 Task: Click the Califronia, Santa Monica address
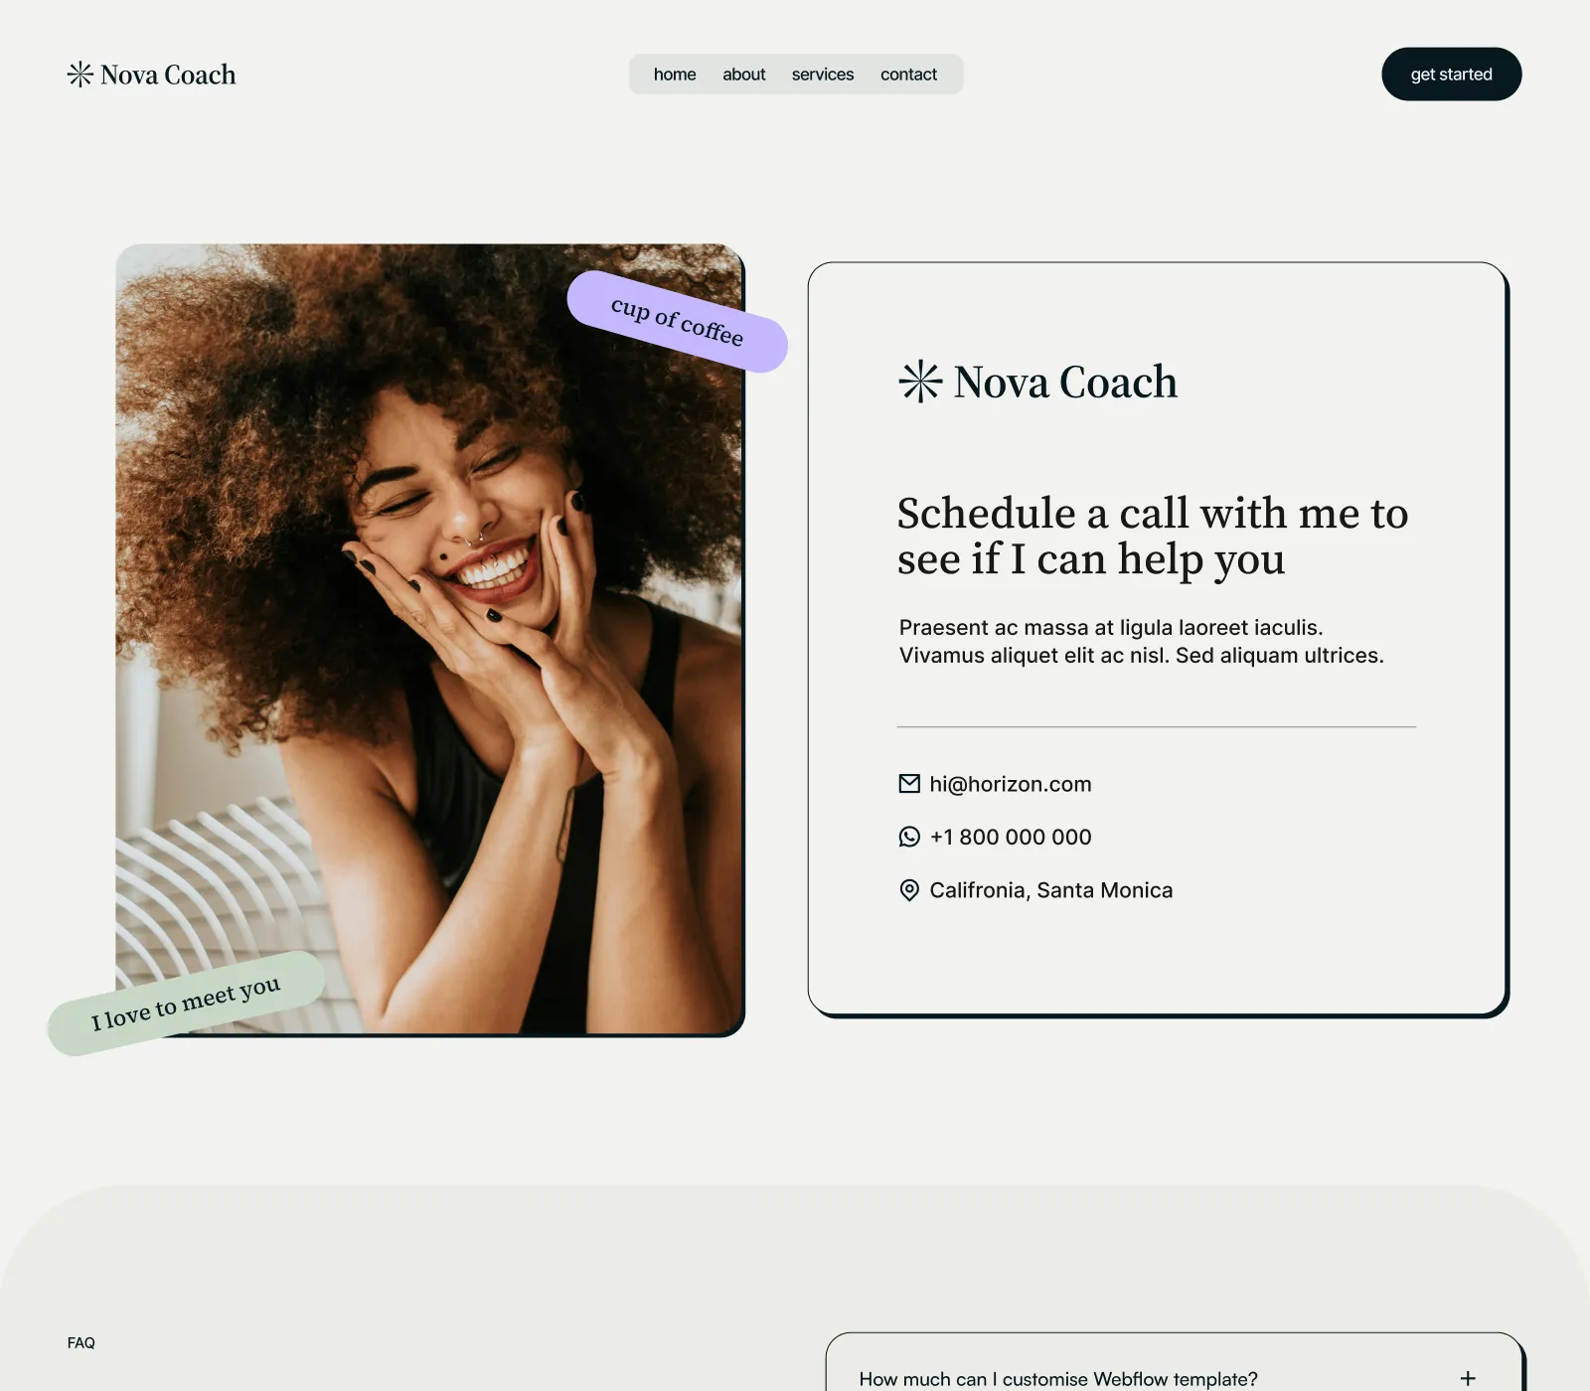[1050, 890]
